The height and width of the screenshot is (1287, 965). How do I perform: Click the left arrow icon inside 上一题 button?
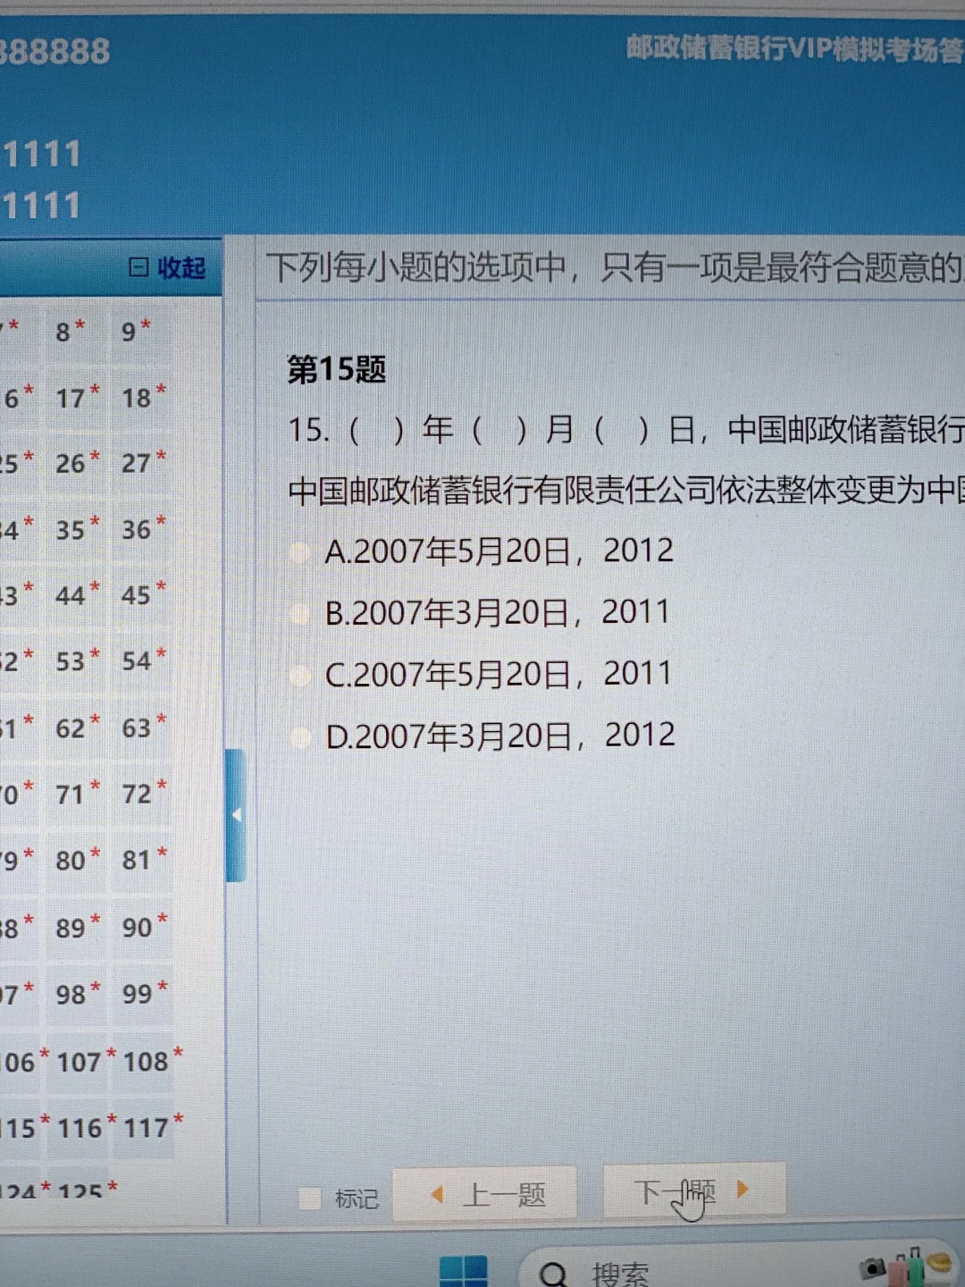coord(437,1191)
